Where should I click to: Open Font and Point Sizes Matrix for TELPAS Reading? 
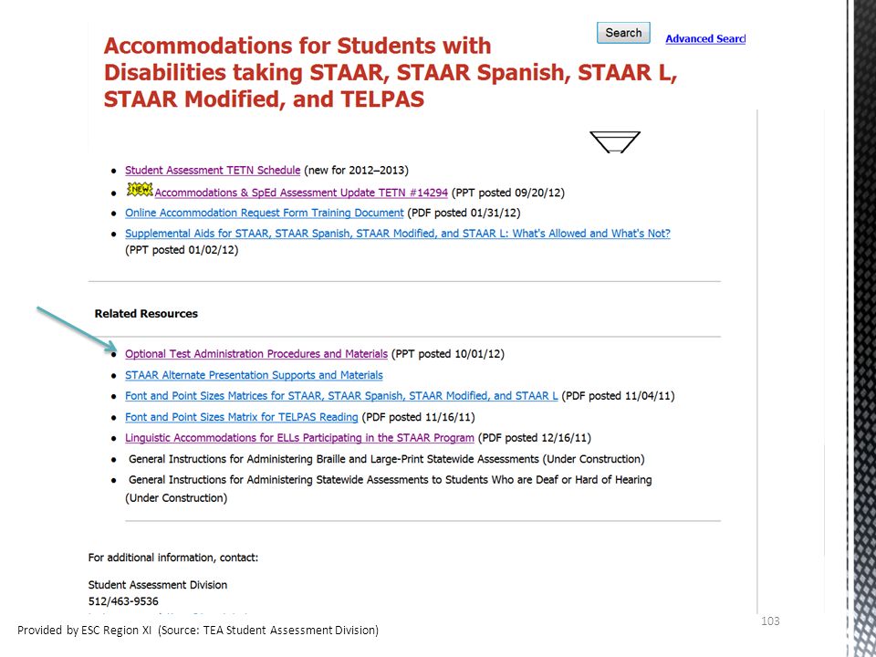(241, 417)
